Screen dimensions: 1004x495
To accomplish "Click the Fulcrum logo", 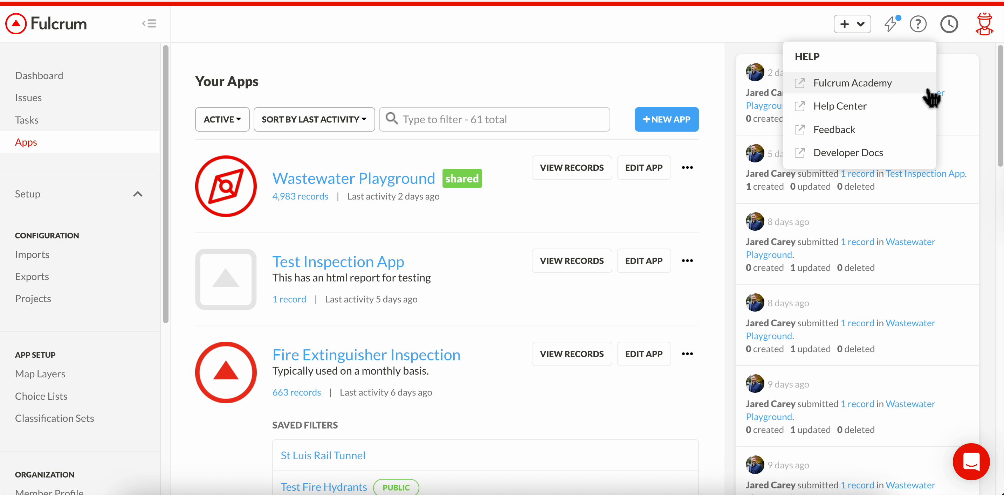I will click(46, 23).
